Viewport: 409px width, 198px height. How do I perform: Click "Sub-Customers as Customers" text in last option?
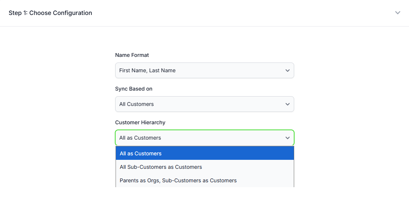[199, 180]
